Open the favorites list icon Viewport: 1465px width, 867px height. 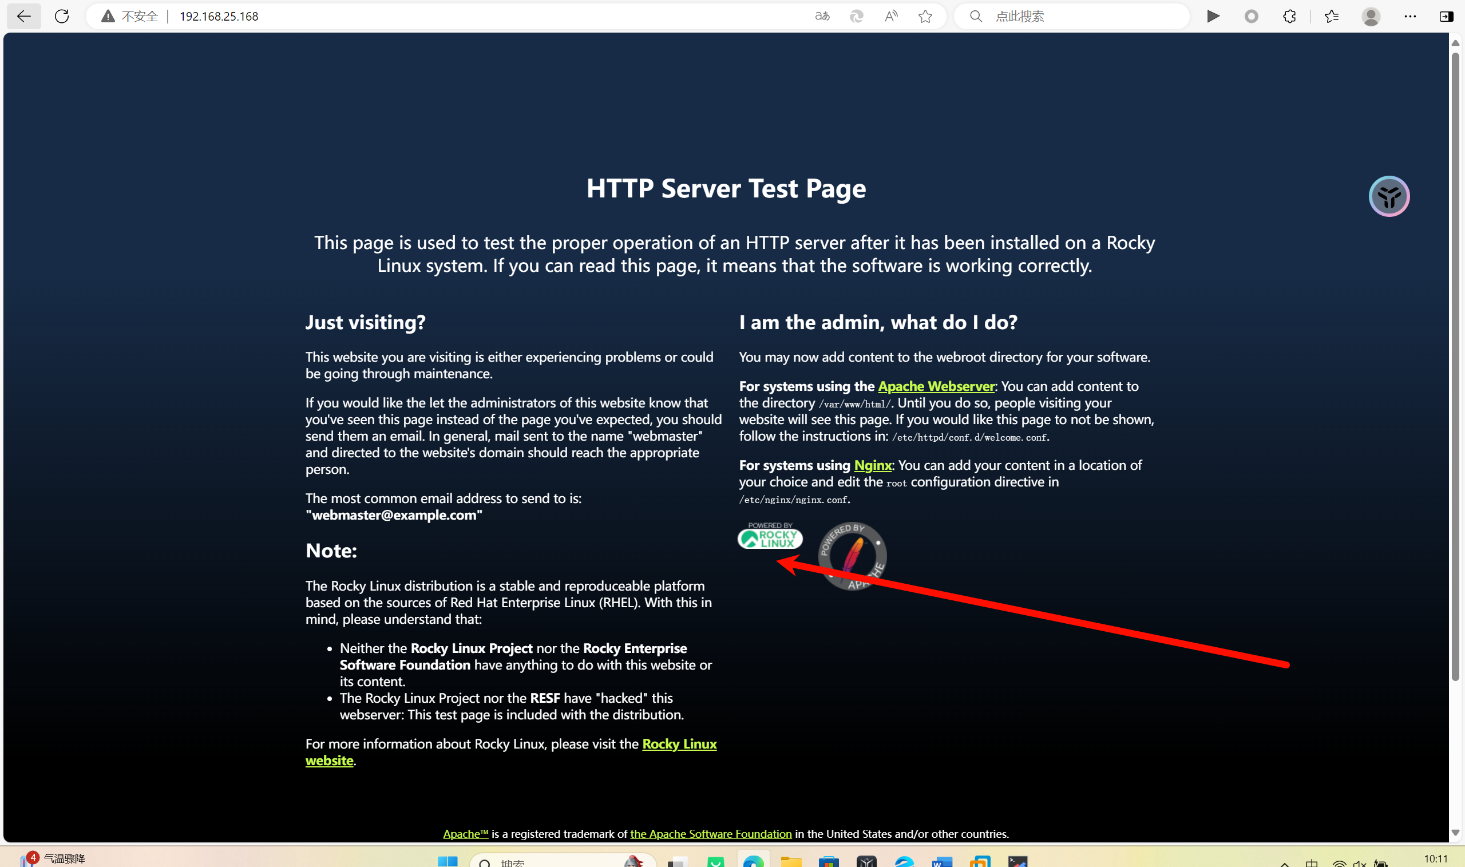[x=1332, y=17]
